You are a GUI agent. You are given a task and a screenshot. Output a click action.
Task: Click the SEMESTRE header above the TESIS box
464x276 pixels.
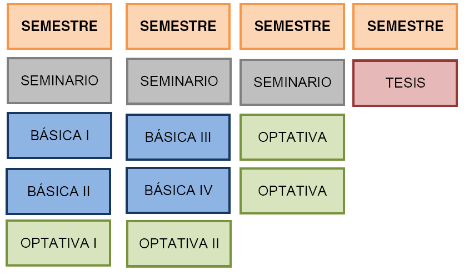(x=405, y=26)
